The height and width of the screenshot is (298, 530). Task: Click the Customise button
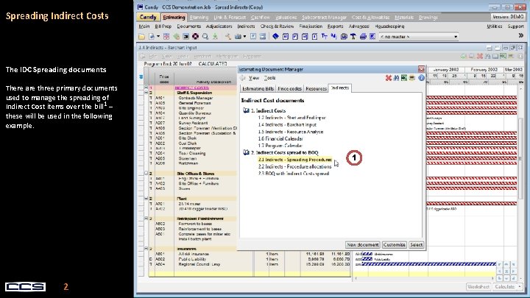tap(394, 245)
